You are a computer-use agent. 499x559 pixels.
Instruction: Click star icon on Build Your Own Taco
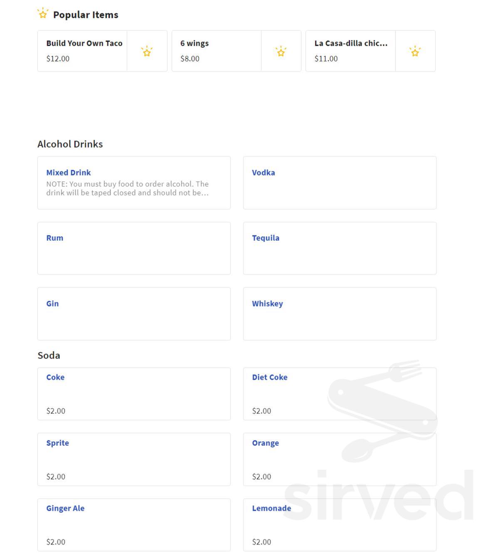[x=147, y=52]
